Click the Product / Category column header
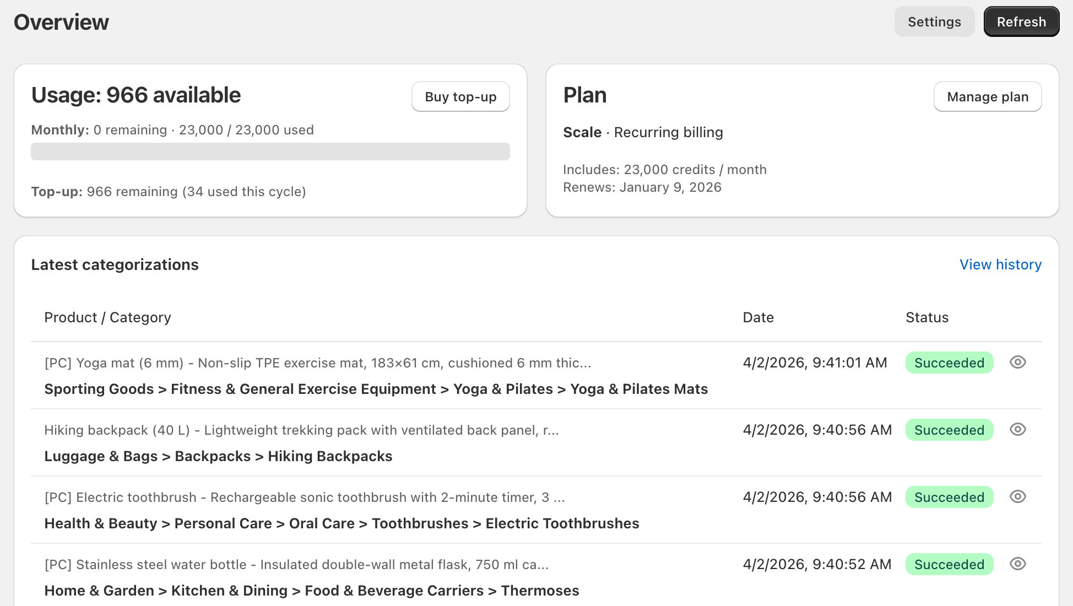The image size is (1073, 606). 107,317
